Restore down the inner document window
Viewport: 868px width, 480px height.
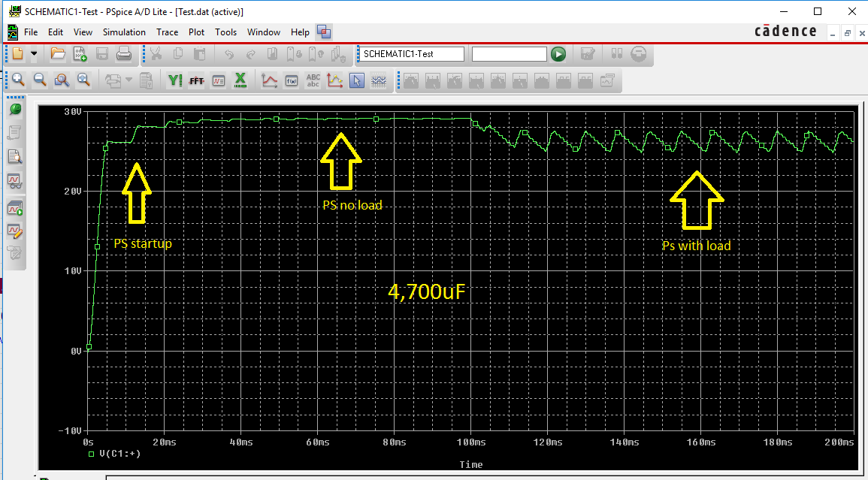[x=848, y=33]
